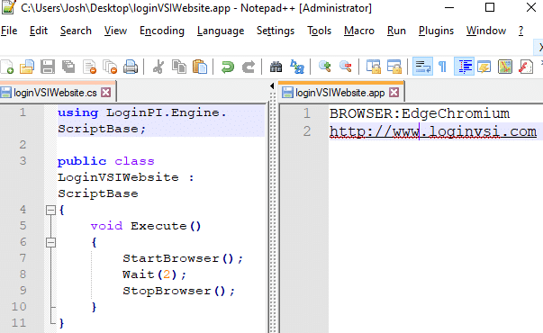This screenshot has width=543, height=333.
Task: Click the StartBrowser(); code line
Action: [183, 258]
